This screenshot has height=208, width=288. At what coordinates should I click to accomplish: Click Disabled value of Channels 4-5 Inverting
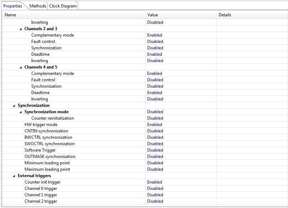coord(155,99)
